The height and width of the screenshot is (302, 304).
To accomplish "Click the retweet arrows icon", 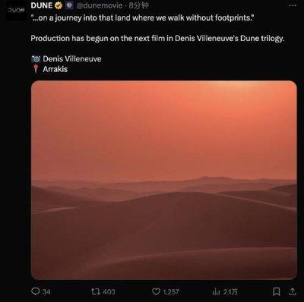I will tap(96, 291).
